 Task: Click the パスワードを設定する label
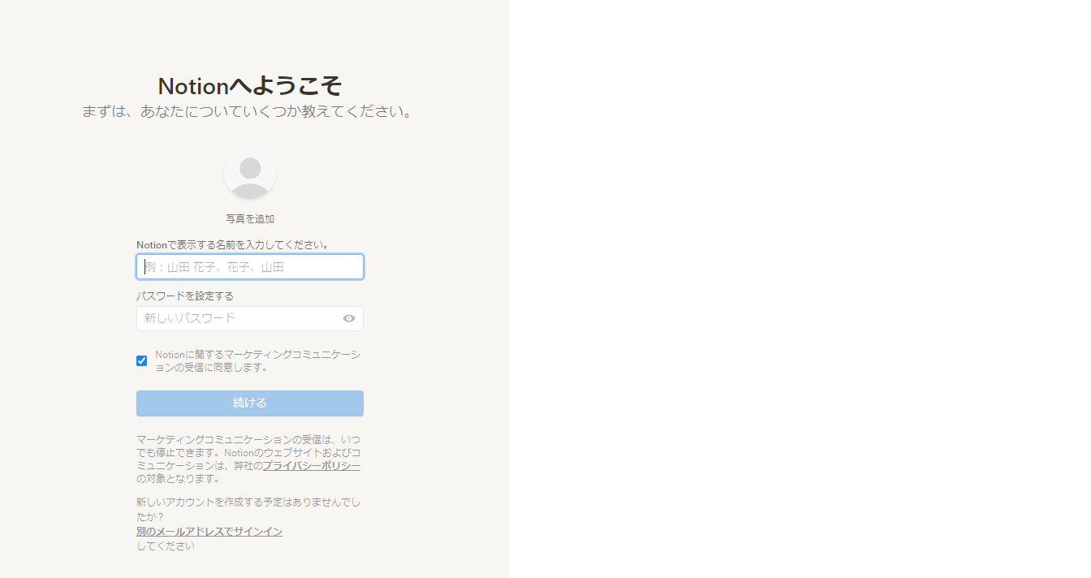click(x=185, y=296)
